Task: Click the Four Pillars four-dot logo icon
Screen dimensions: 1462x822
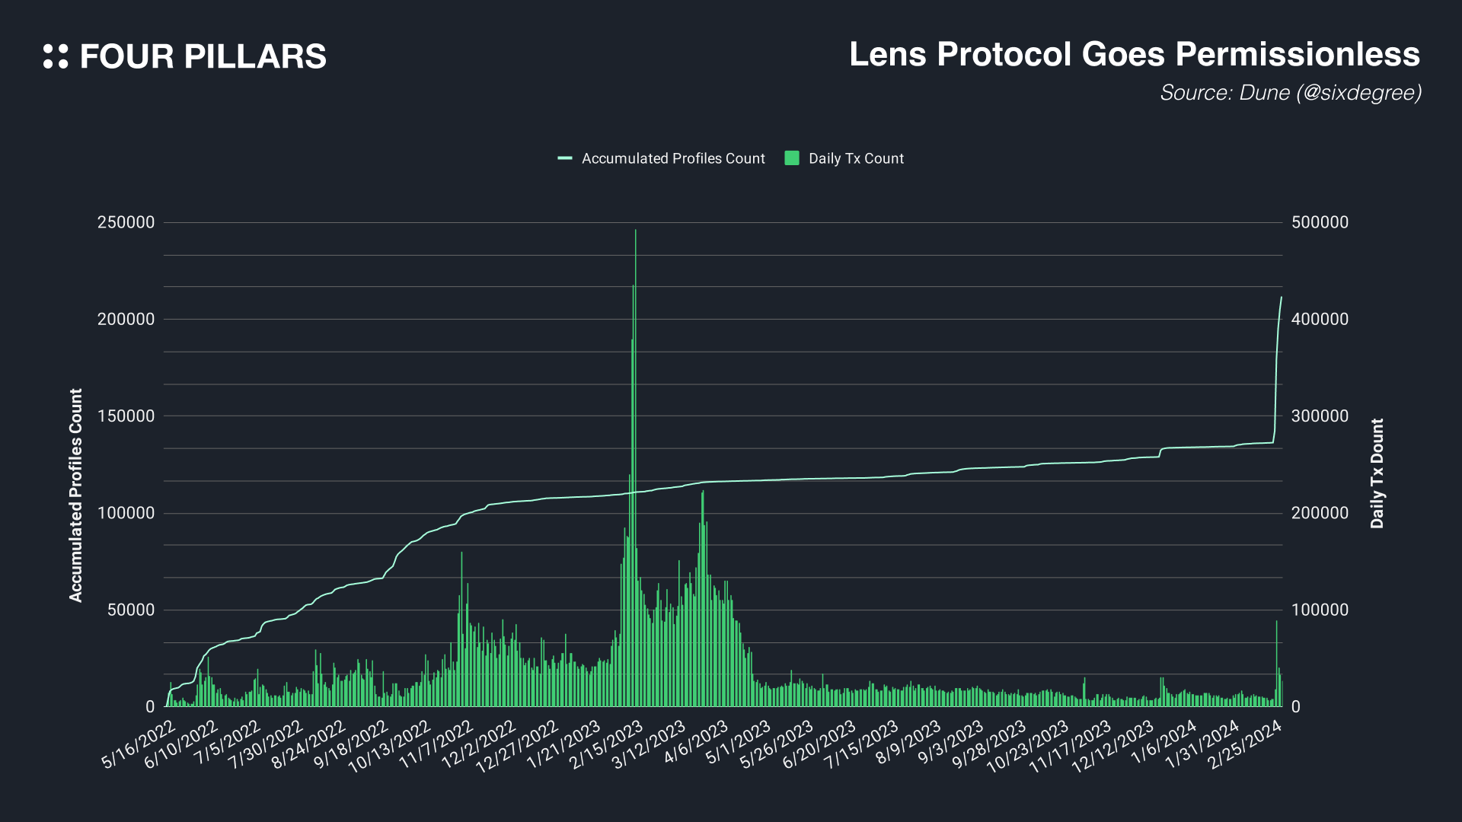Action: click(56, 56)
